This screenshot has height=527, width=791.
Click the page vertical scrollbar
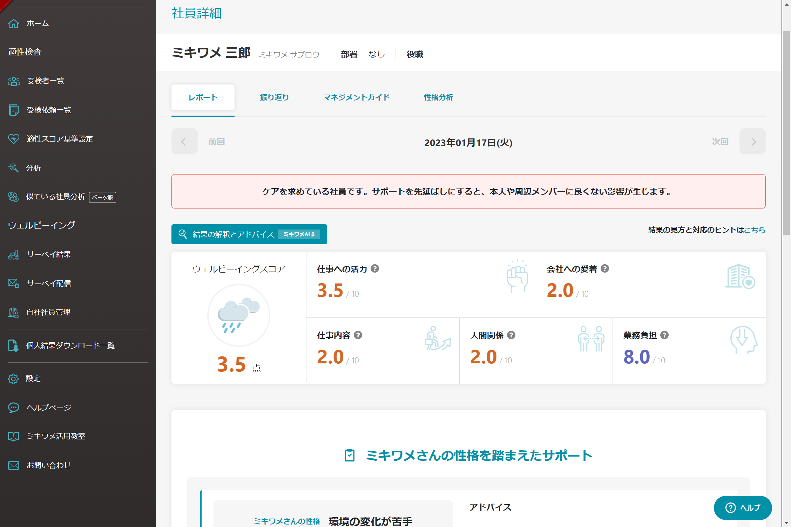(786, 133)
